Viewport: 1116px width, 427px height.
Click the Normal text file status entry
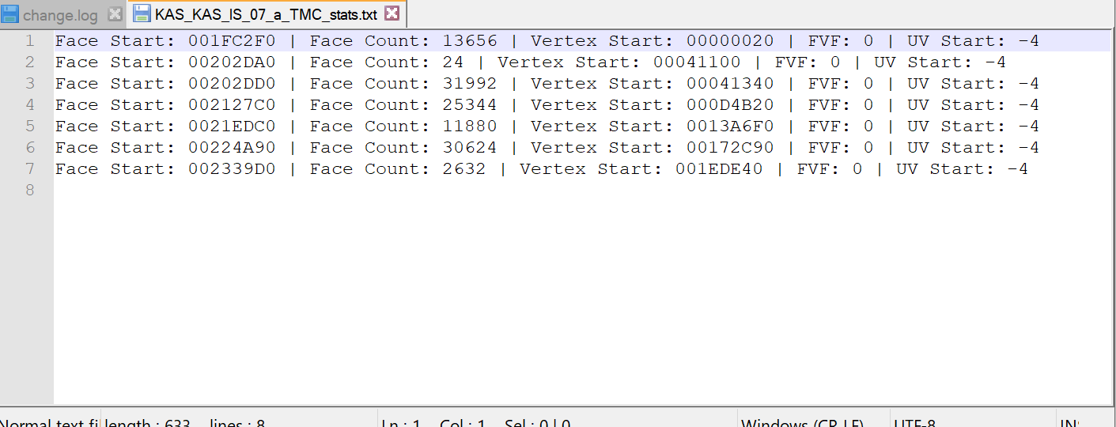tap(49, 422)
